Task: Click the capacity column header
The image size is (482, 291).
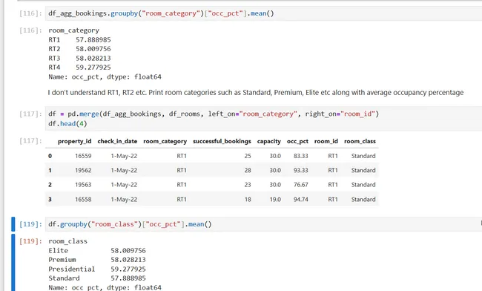Action: [x=268, y=141]
